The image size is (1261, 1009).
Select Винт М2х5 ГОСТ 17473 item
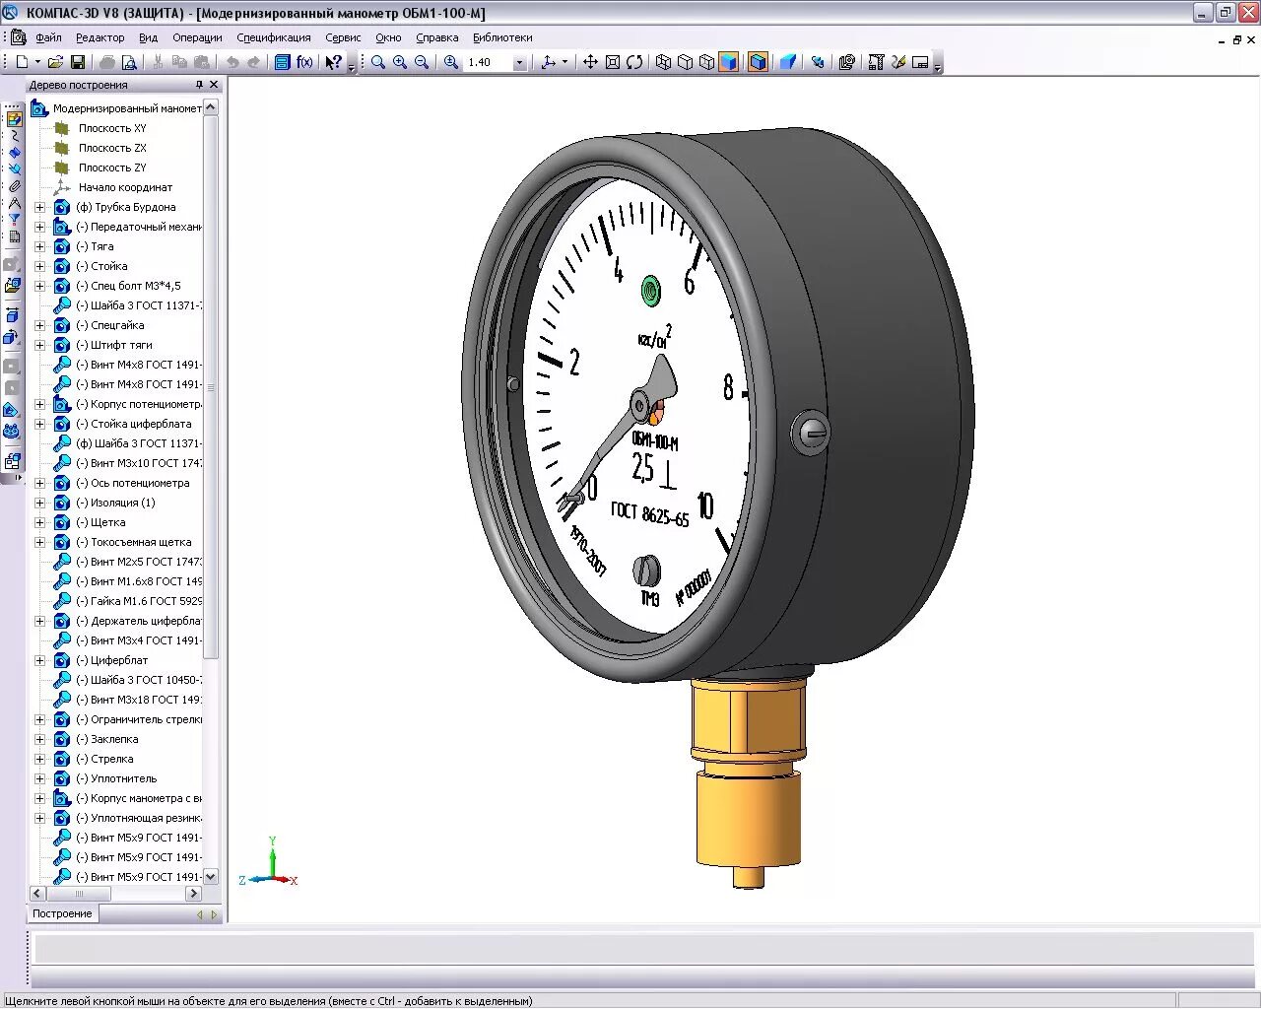click(140, 562)
